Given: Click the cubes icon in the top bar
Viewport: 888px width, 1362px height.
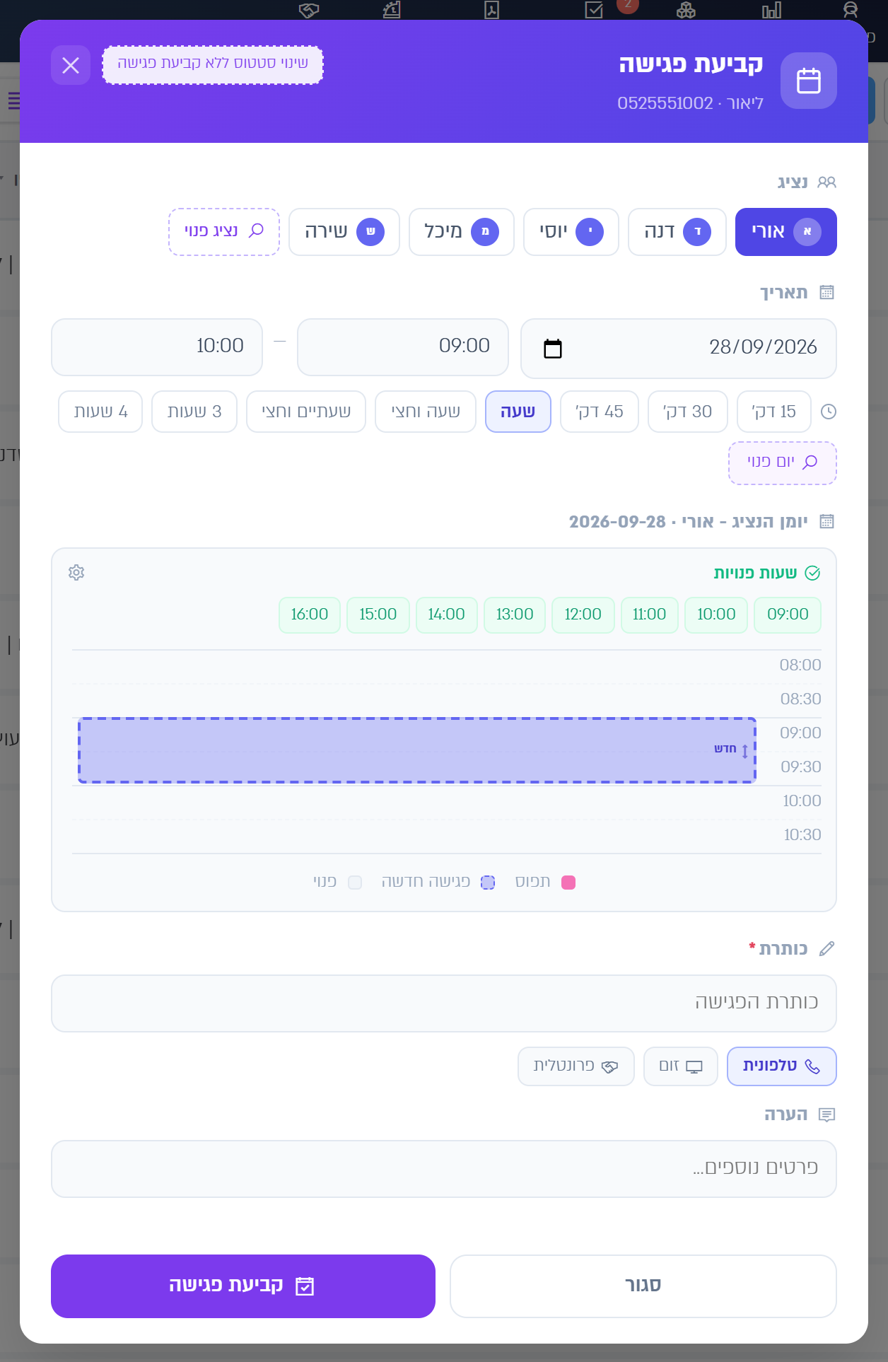Looking at the screenshot, I should (686, 10).
